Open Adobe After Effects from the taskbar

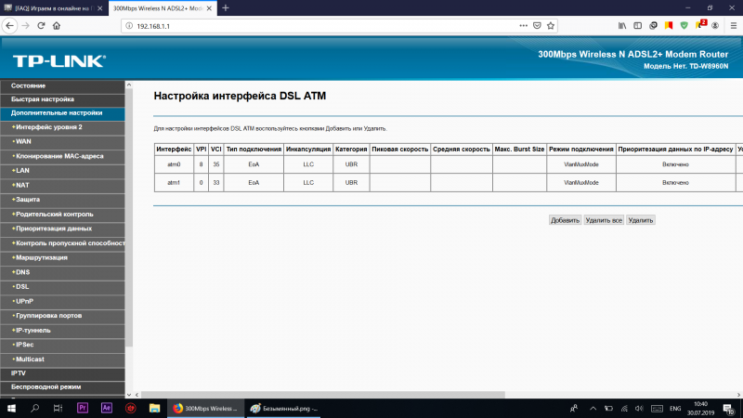pyautogui.click(x=106, y=408)
